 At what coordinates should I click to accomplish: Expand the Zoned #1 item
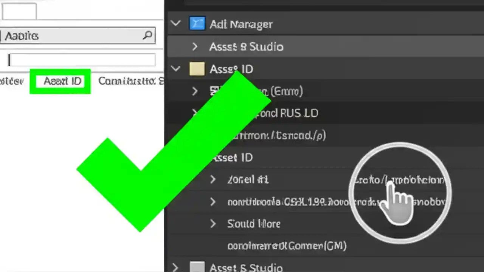(213, 179)
